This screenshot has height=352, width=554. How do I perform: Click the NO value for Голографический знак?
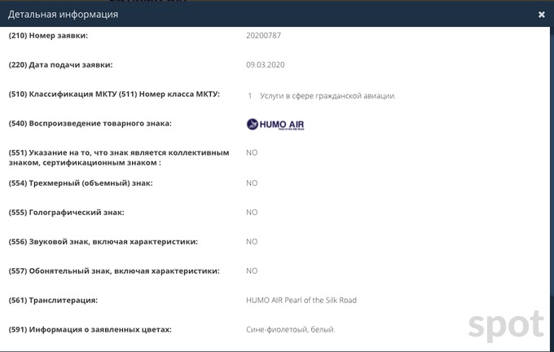click(x=252, y=213)
